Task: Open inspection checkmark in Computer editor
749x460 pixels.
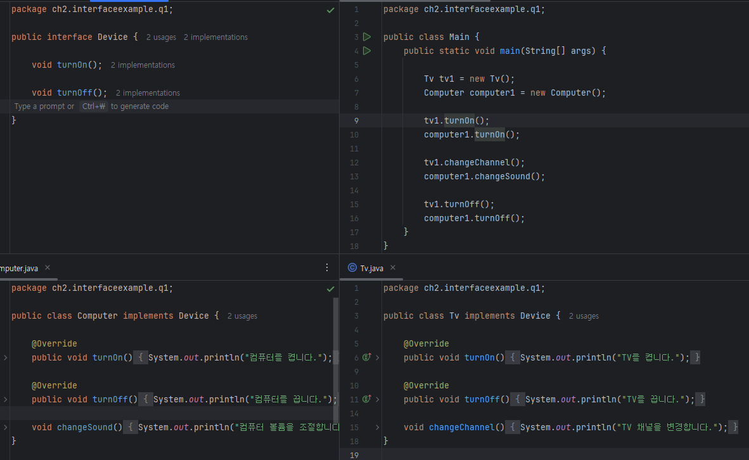Action: coord(331,288)
